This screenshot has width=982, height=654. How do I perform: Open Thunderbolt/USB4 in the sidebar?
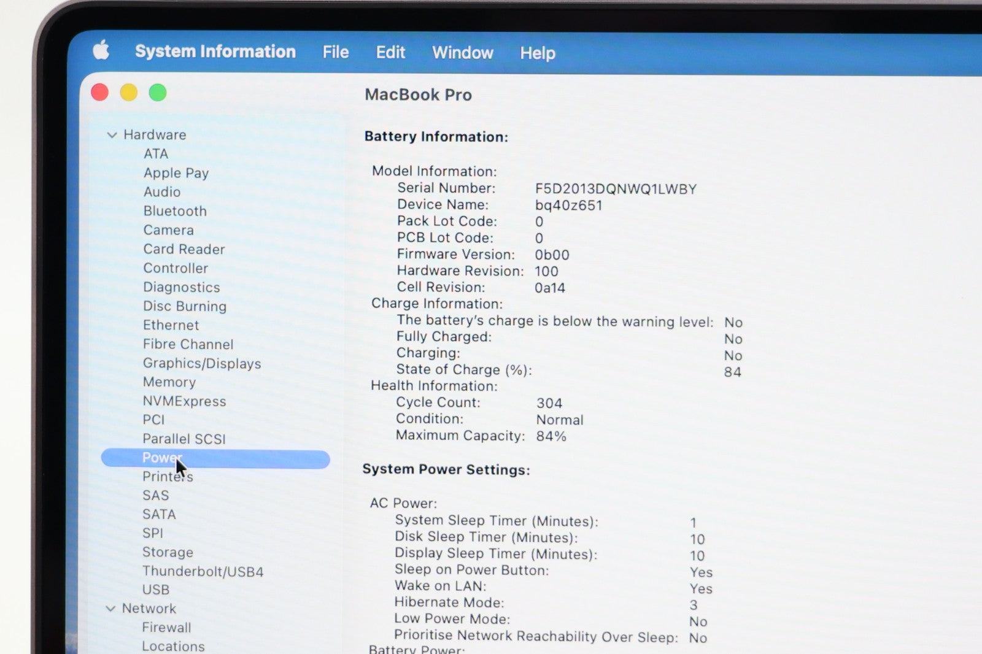[203, 571]
